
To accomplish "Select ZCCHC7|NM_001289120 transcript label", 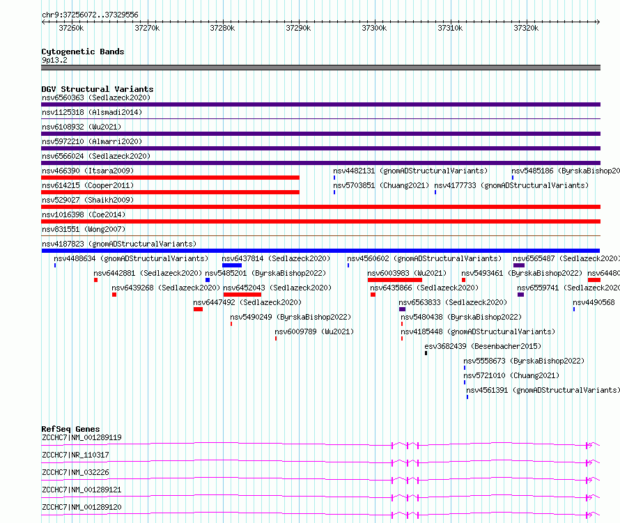I will (82, 507).
